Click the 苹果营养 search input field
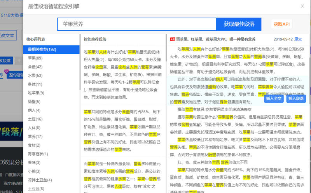The width and height of the screenshot is (311, 193). point(137,24)
